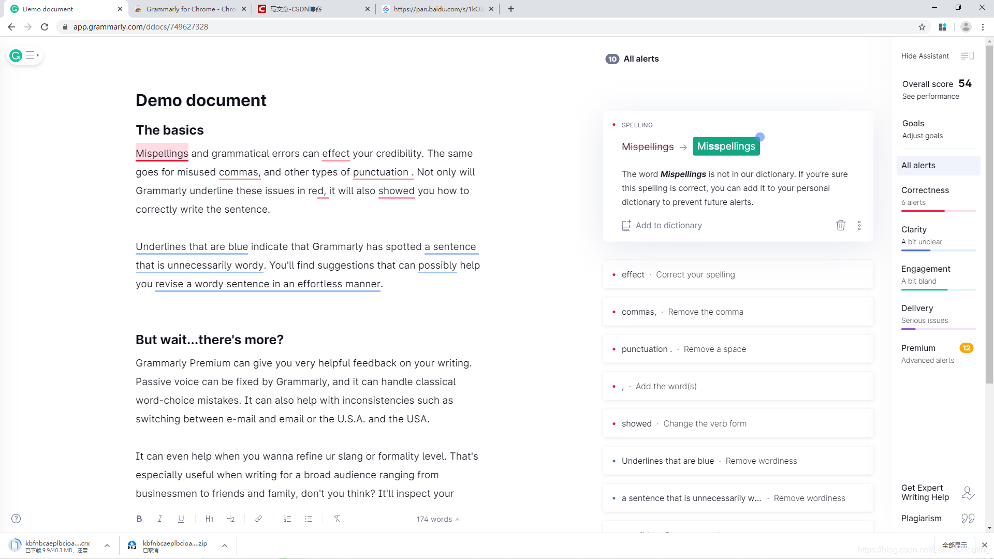994x559 pixels.
Task: Insert a link with the link icon
Action: [x=258, y=519]
